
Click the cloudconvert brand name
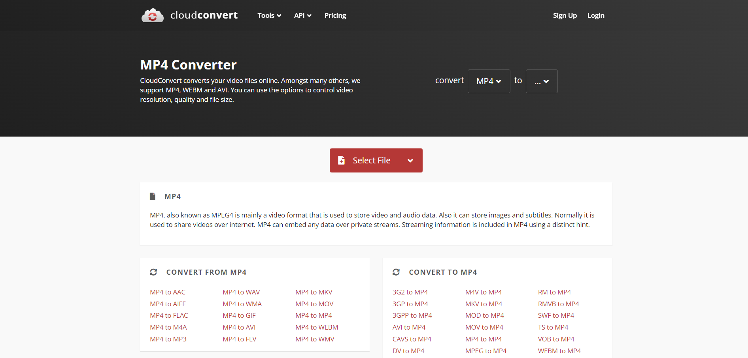pyautogui.click(x=204, y=15)
